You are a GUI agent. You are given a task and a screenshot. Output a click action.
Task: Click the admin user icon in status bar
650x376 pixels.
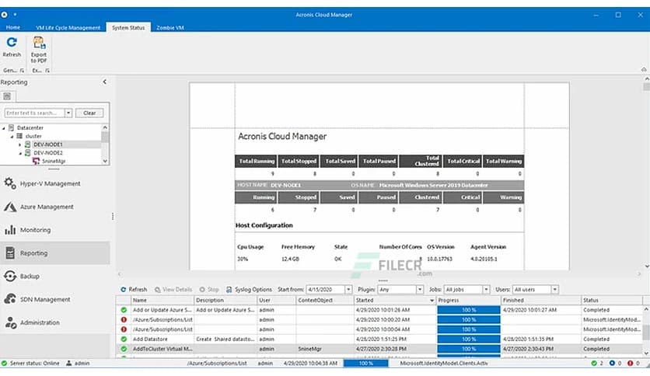(x=69, y=363)
